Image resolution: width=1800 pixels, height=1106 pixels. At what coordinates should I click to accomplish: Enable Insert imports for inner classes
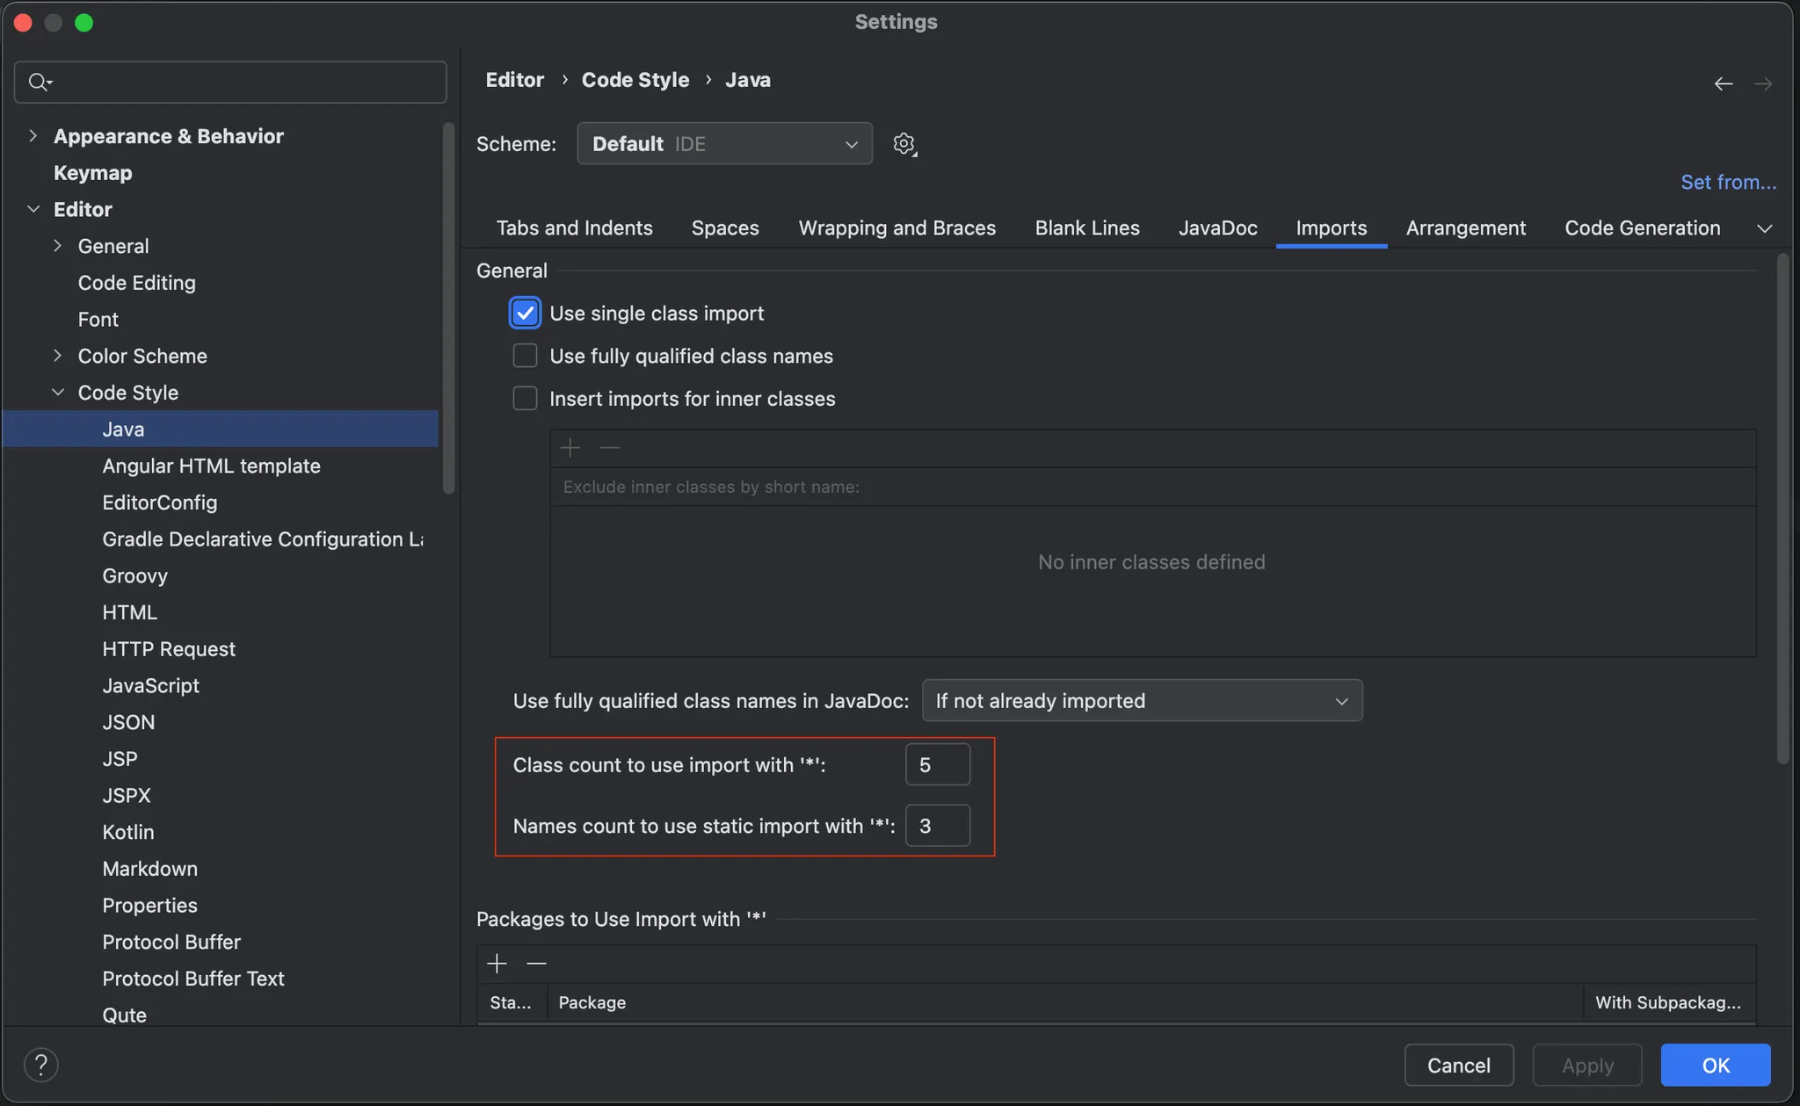coord(525,399)
